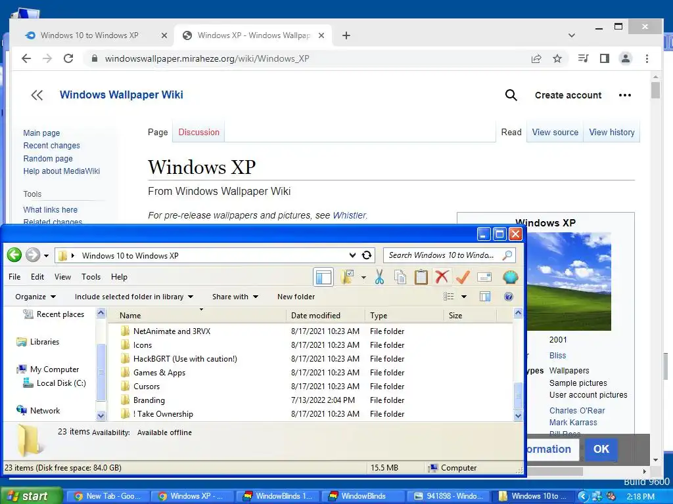
Task: Click the Main page sidebar link
Action: 41,133
